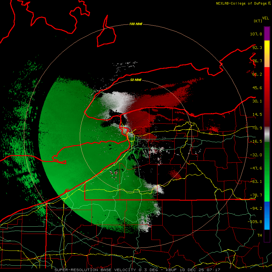
Task: Select the 45.6 legend value
Action: tap(257, 88)
